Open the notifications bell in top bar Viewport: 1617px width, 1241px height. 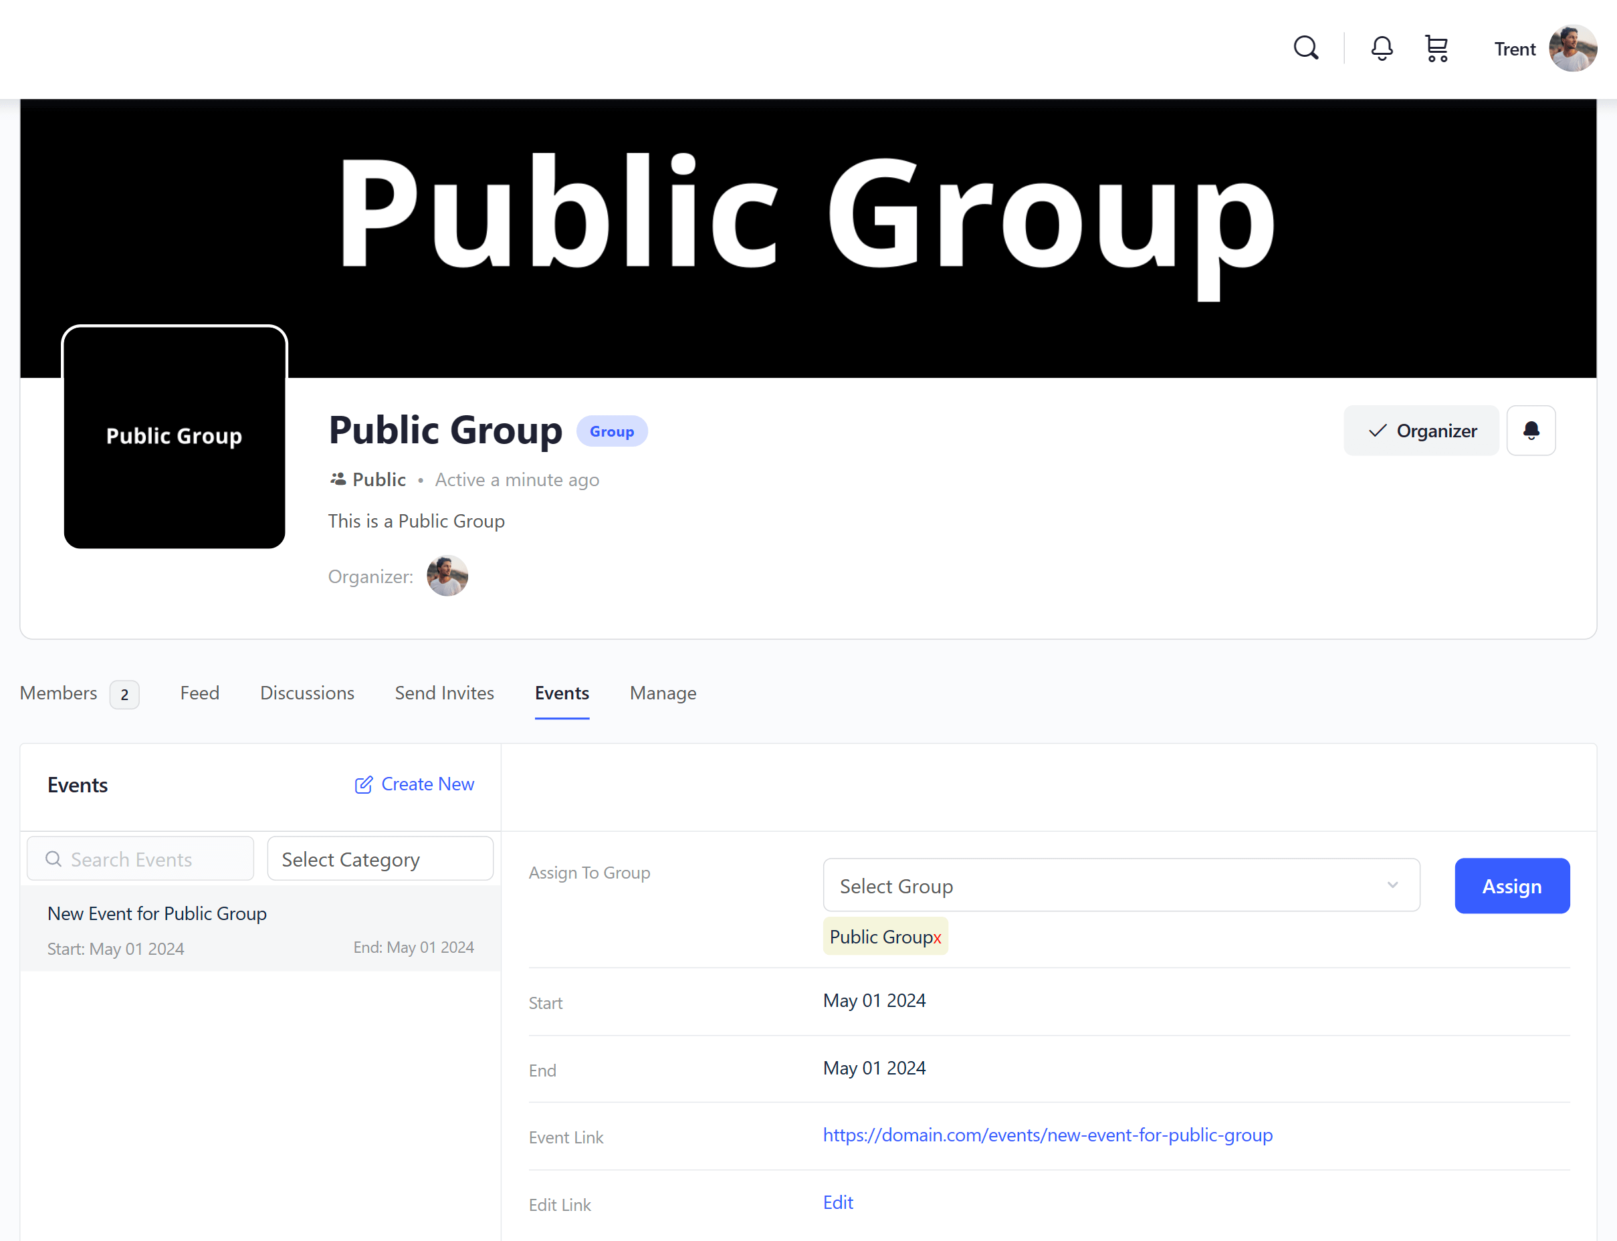(x=1382, y=49)
